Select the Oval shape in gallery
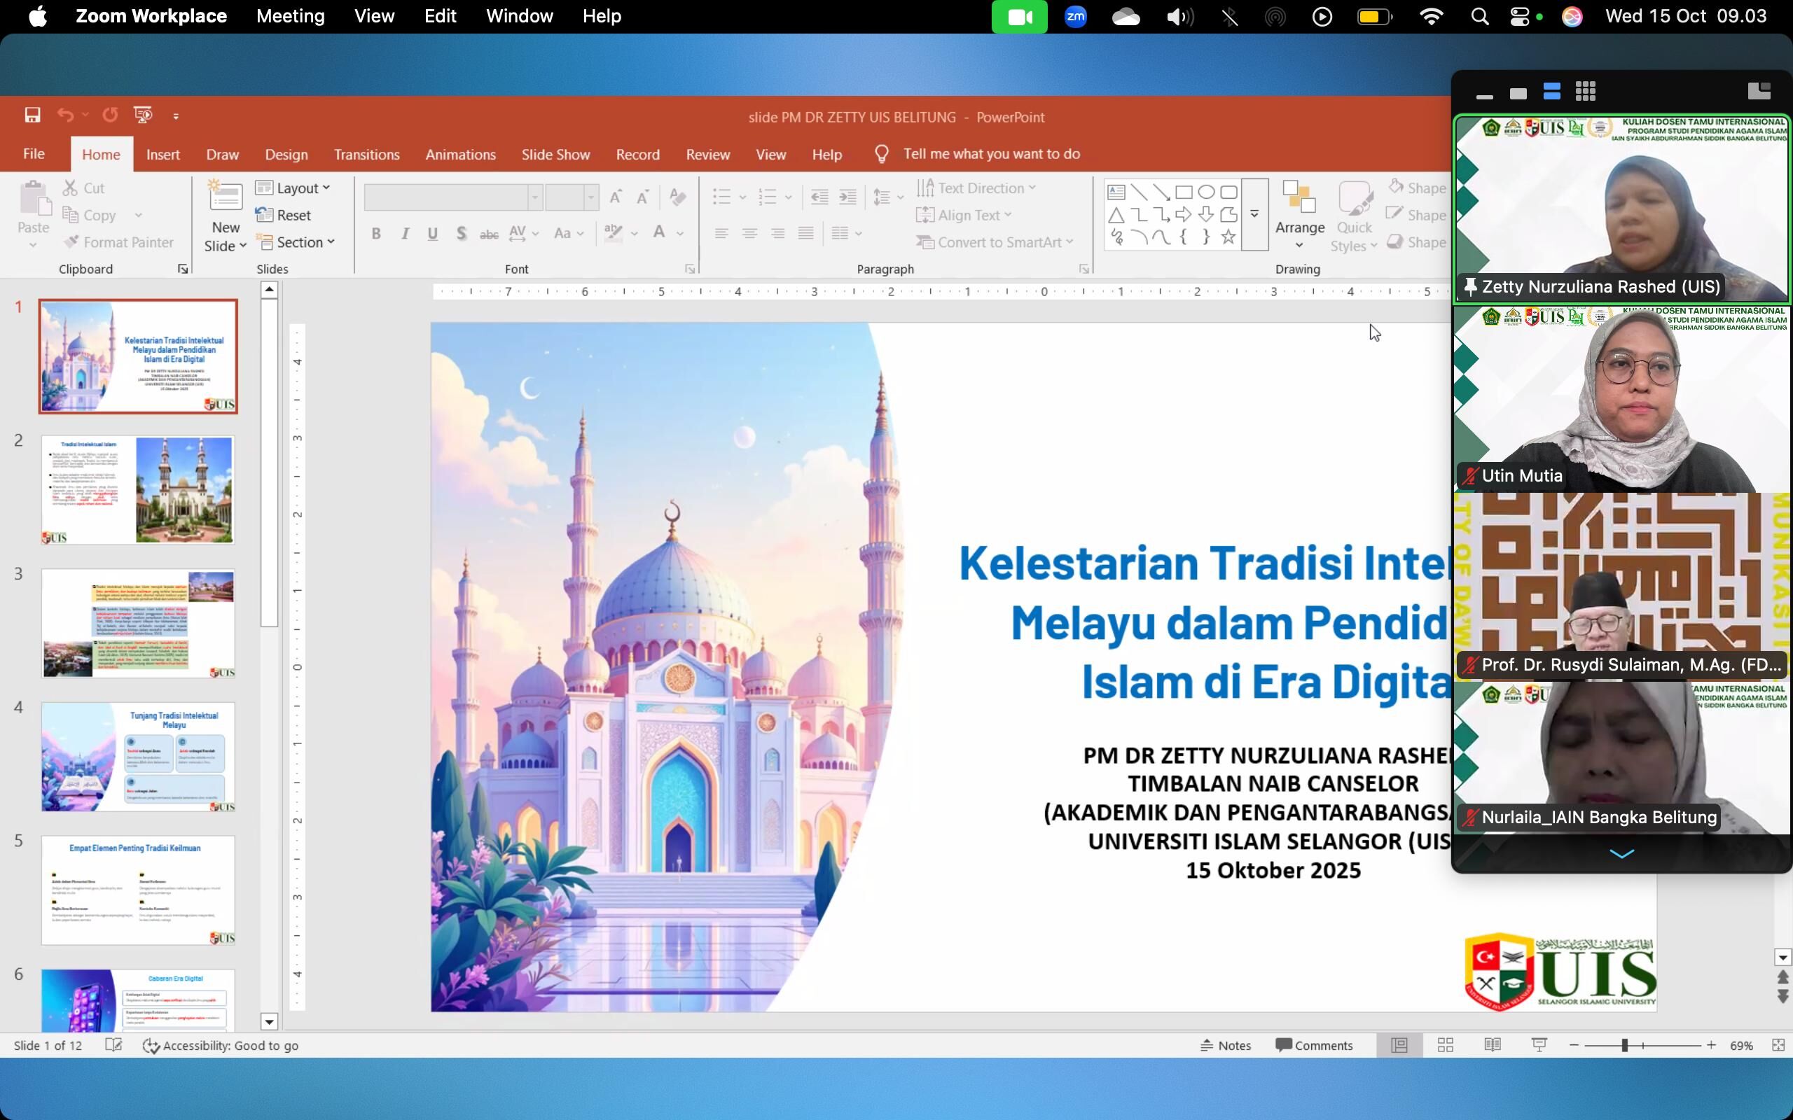This screenshot has width=1793, height=1120. (1206, 192)
